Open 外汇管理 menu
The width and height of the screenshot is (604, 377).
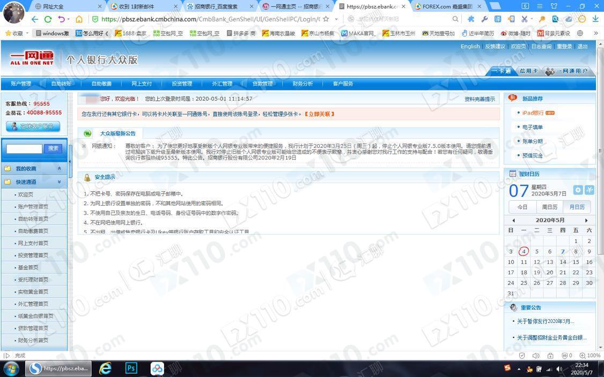tap(222, 84)
